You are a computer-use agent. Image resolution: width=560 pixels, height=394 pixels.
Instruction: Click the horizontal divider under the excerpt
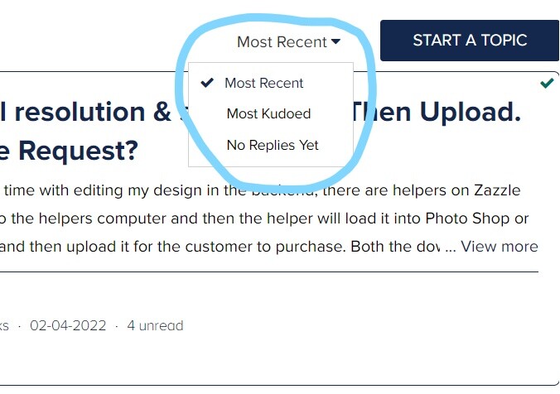pyautogui.click(x=269, y=272)
